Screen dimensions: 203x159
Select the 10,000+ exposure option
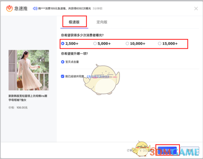point(135,44)
